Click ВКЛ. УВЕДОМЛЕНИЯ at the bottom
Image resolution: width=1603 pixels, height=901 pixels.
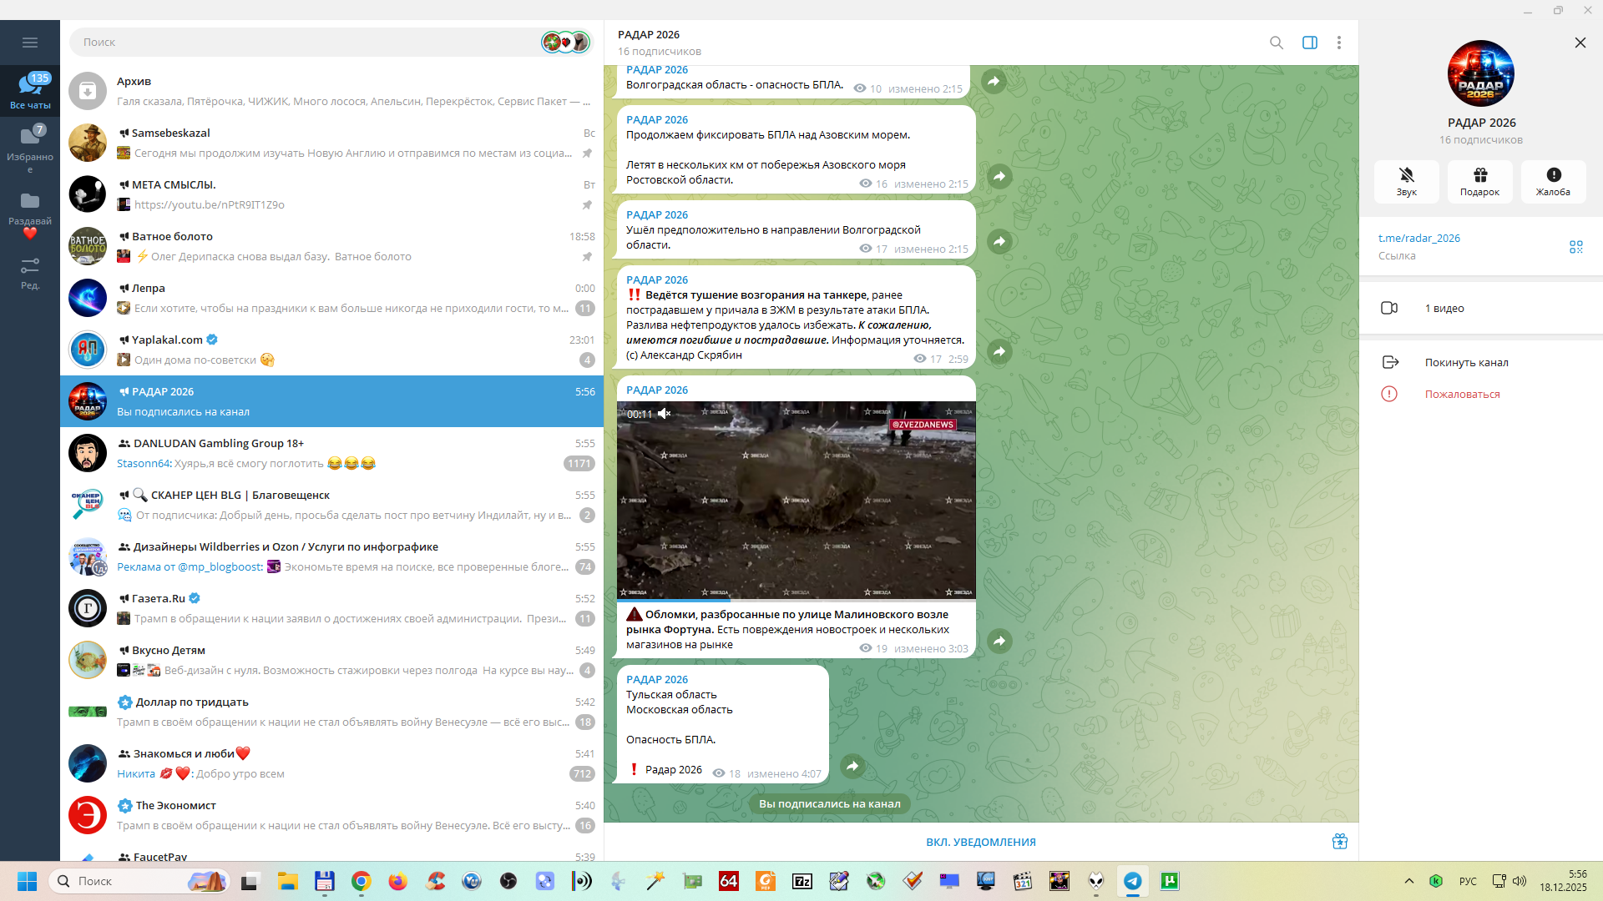[980, 843]
